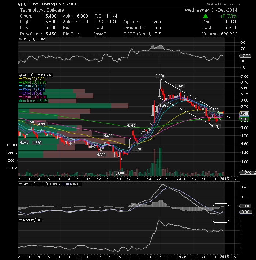Click the Technology / Software sector text
Viewport: 256px width, 260px height.
(x=42, y=10)
